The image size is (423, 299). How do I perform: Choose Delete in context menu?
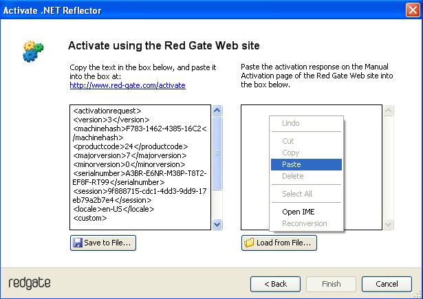[x=306, y=176]
